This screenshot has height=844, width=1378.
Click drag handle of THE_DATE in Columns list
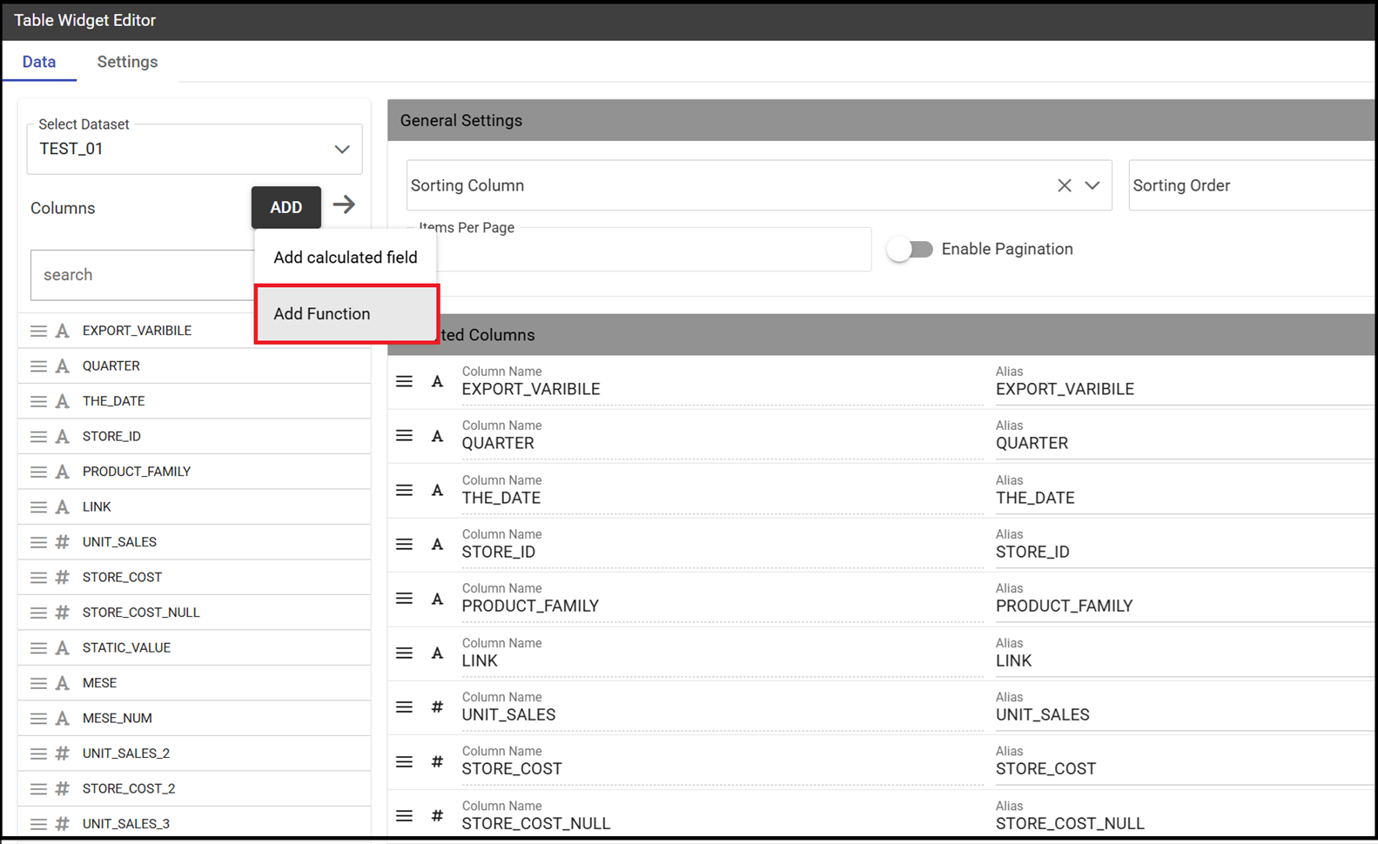coord(38,401)
